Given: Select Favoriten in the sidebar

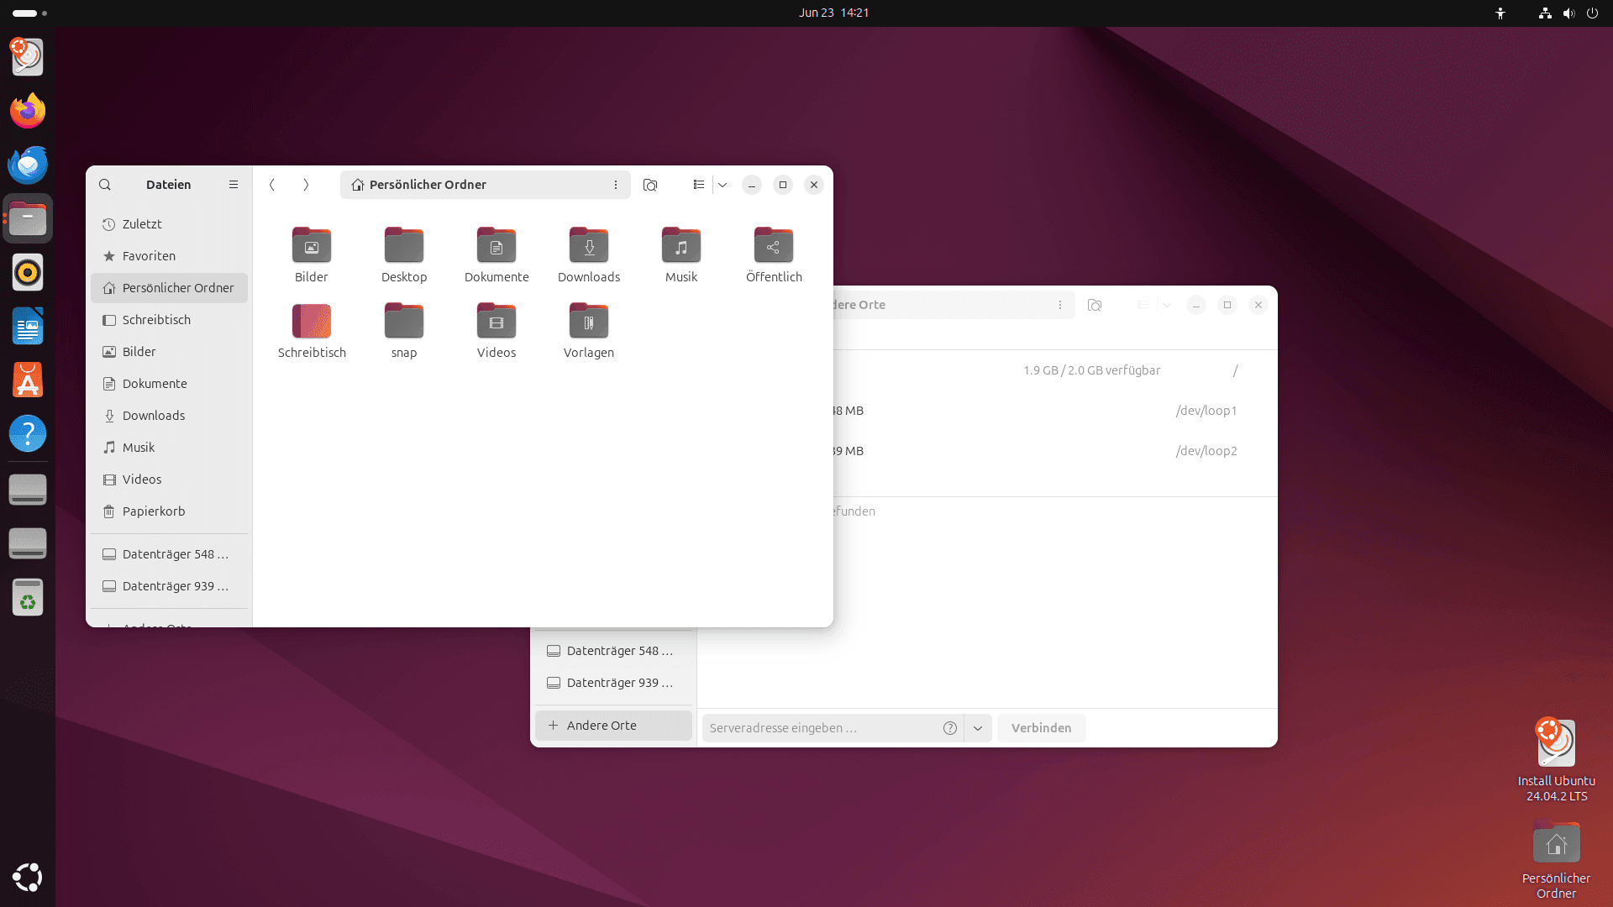Looking at the screenshot, I should (169, 256).
